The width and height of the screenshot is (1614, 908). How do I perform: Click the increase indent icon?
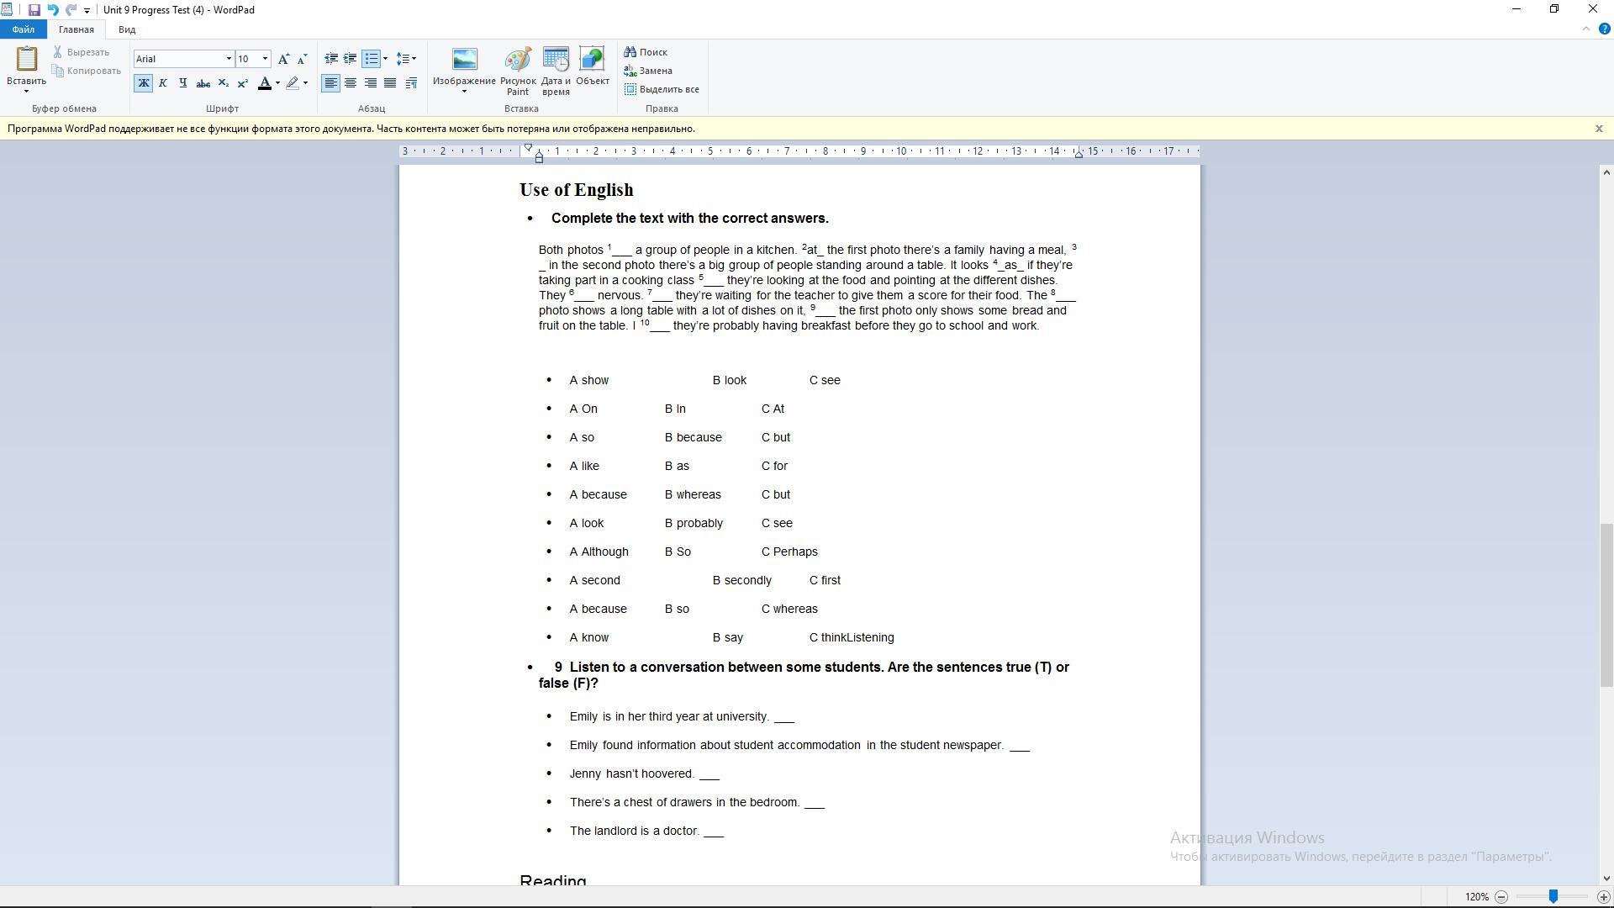click(350, 59)
